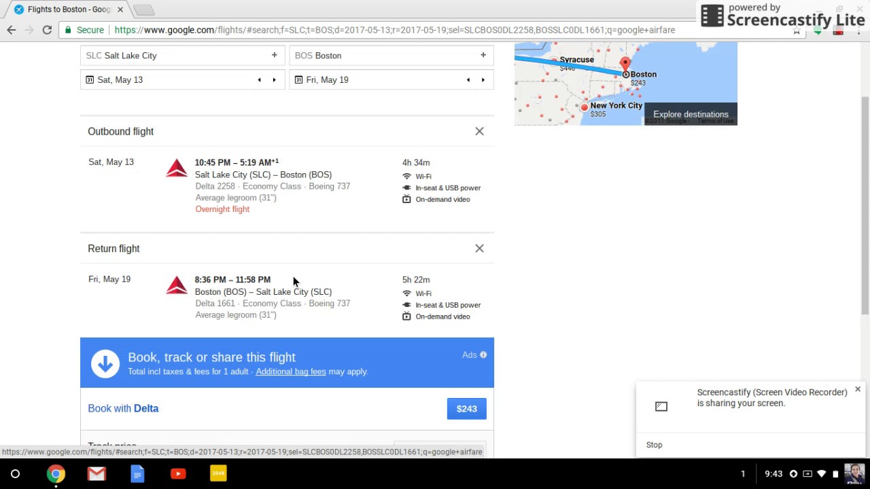Click Explore destinations on the map

[x=691, y=114]
